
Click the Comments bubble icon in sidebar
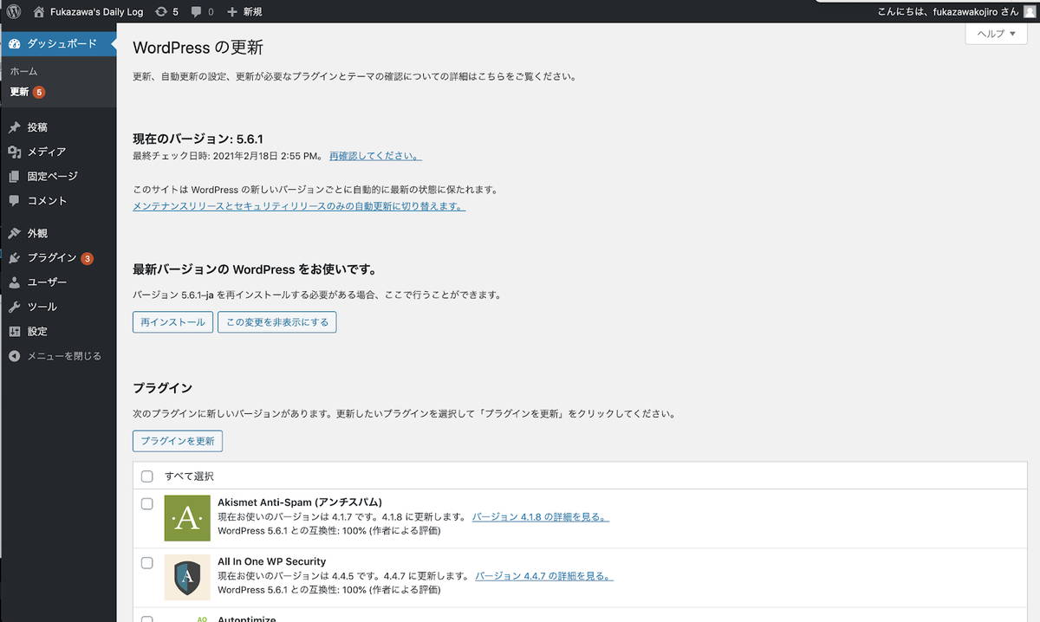pyautogui.click(x=14, y=200)
